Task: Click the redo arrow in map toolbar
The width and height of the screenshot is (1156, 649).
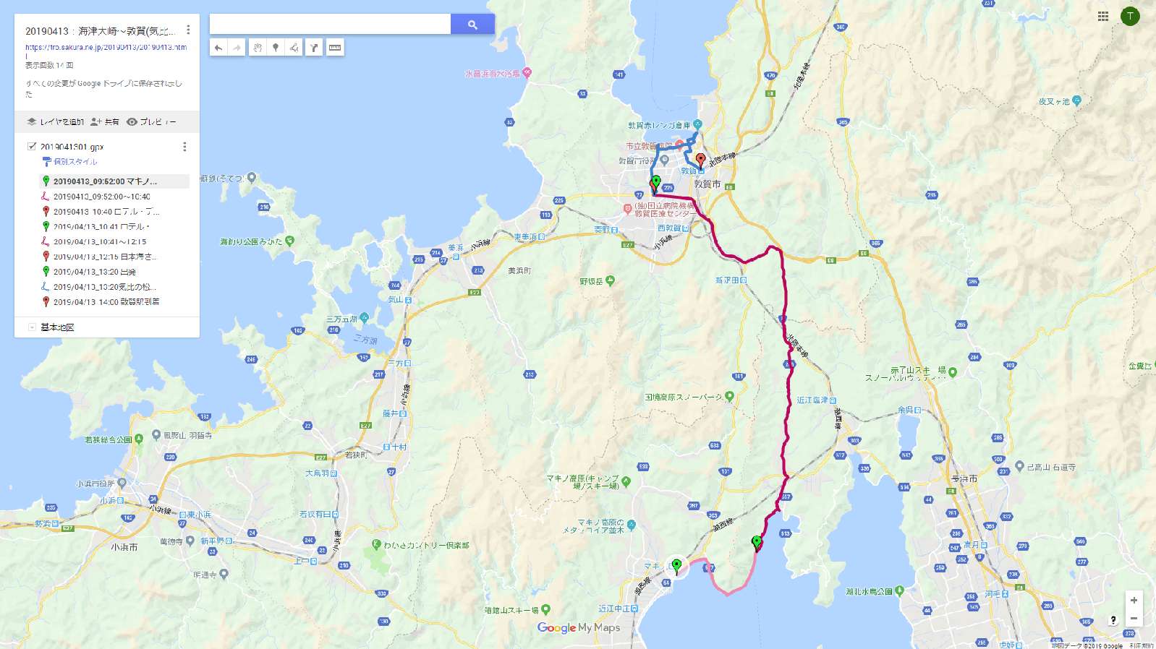Action: [x=237, y=48]
